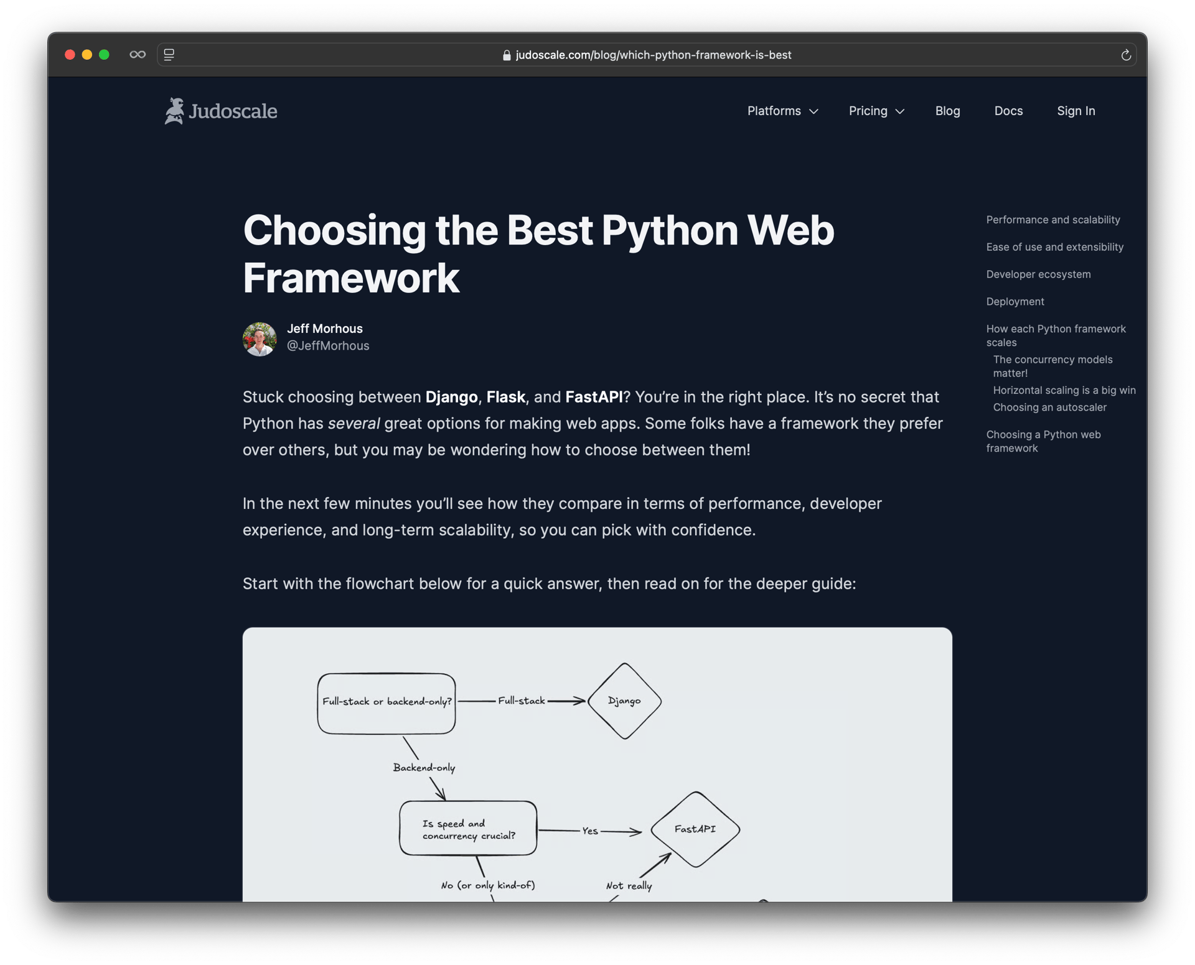Click the speed and concurrency crucial? box
The height and width of the screenshot is (965, 1195).
[468, 828]
